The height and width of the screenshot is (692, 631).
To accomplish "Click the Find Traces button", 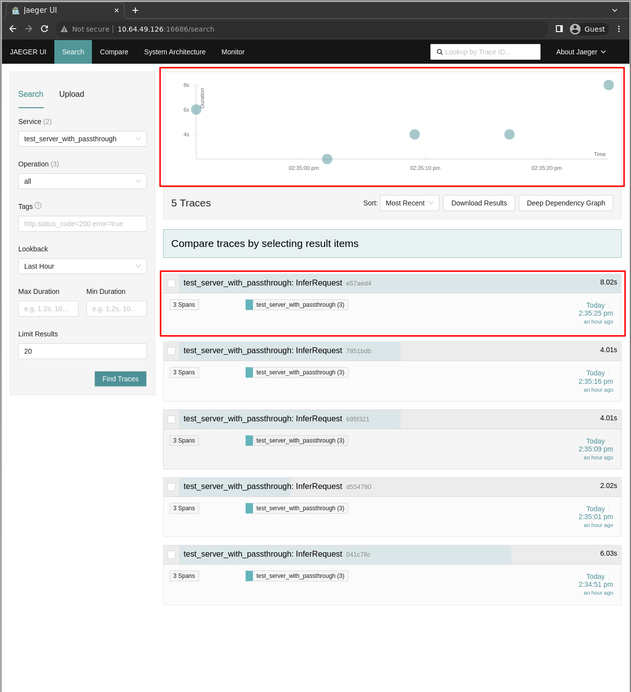I will point(121,379).
